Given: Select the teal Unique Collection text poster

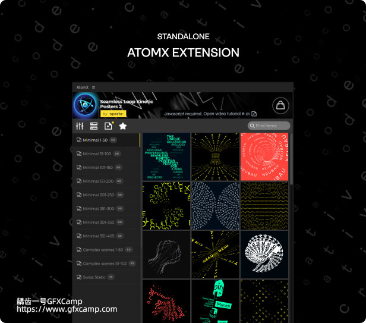Looking at the screenshot, I should 166,156.
